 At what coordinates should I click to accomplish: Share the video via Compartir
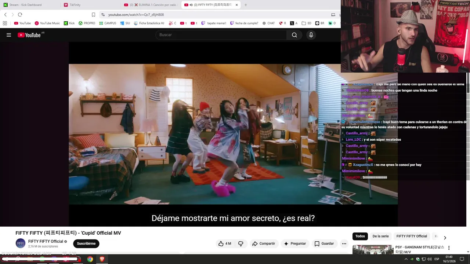(263, 243)
